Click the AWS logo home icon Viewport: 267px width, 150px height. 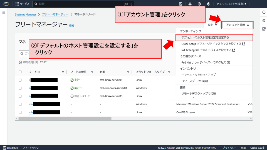6,4
